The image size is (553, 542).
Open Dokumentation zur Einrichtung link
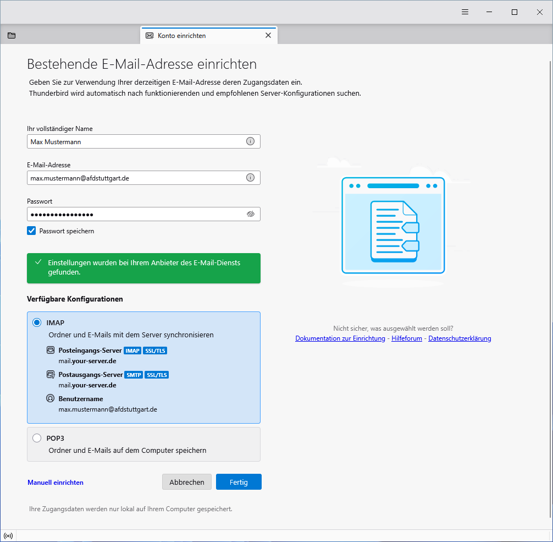(x=340, y=338)
